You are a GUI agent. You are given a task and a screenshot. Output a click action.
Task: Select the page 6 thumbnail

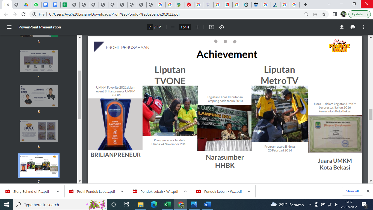(39, 131)
